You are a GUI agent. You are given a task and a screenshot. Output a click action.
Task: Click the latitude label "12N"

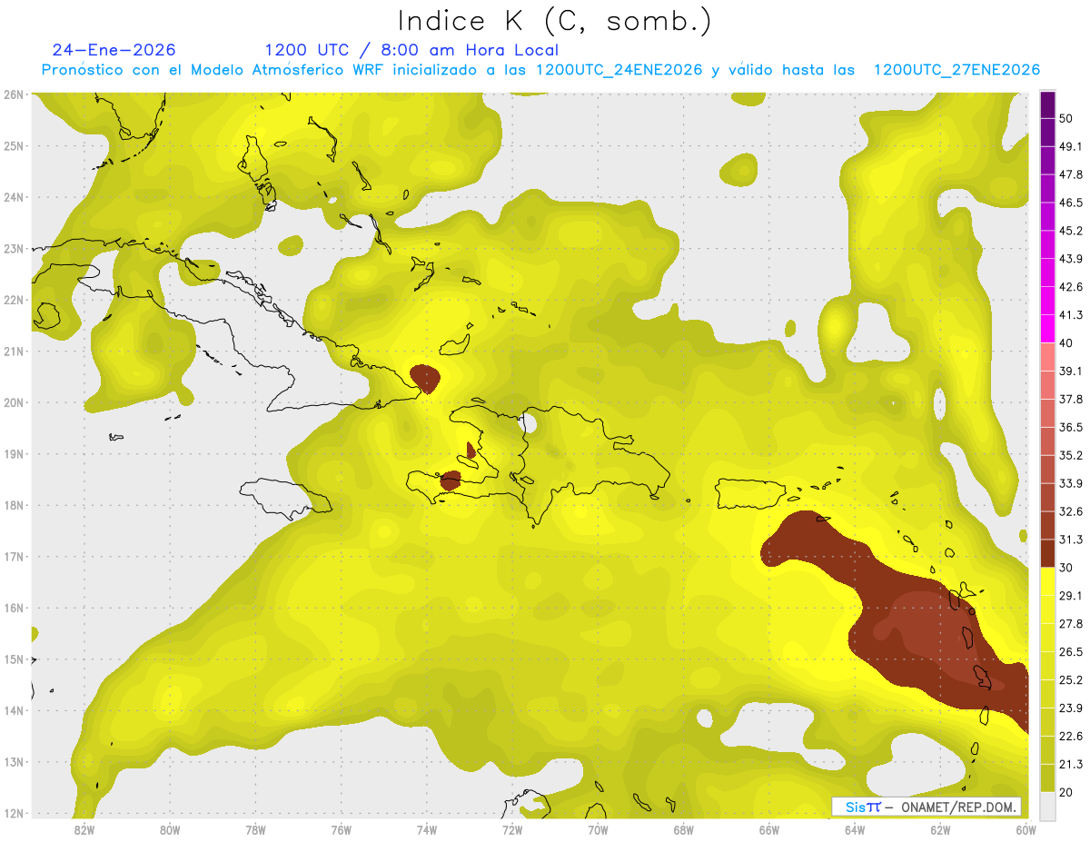(13, 812)
